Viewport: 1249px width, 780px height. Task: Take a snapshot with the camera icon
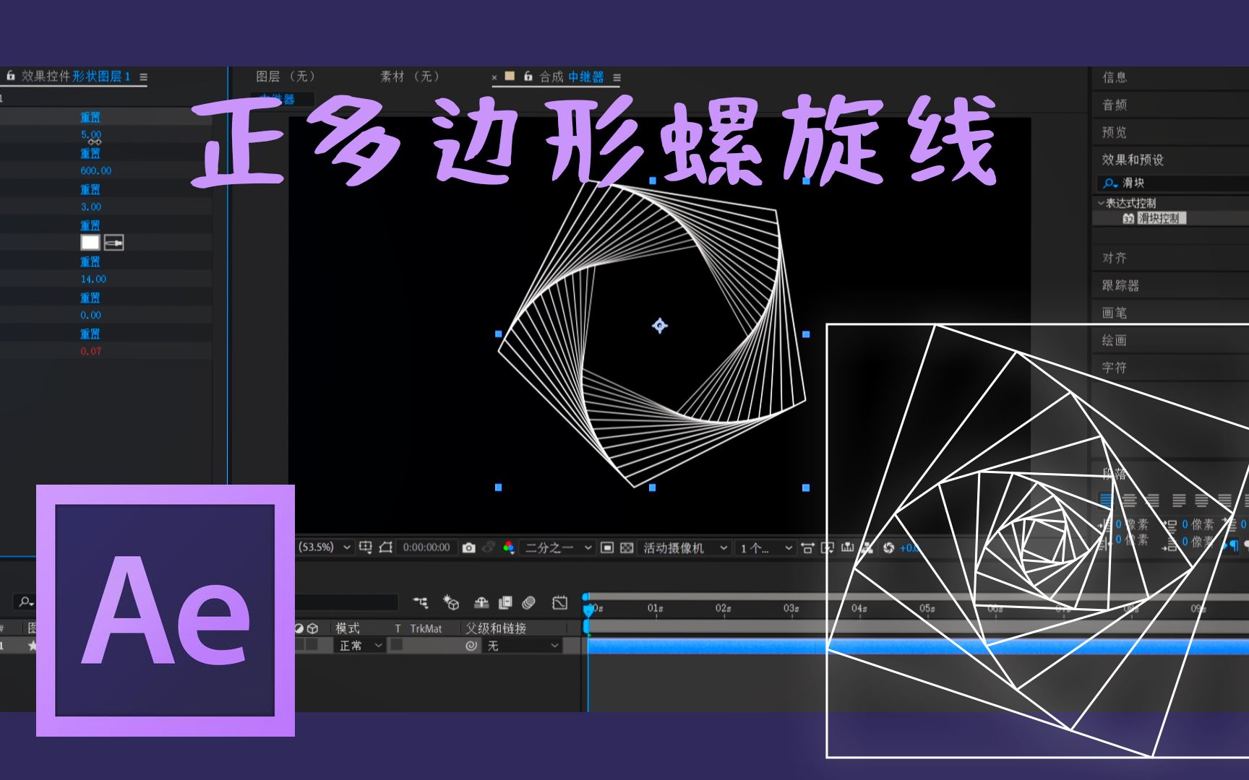pyautogui.click(x=468, y=547)
